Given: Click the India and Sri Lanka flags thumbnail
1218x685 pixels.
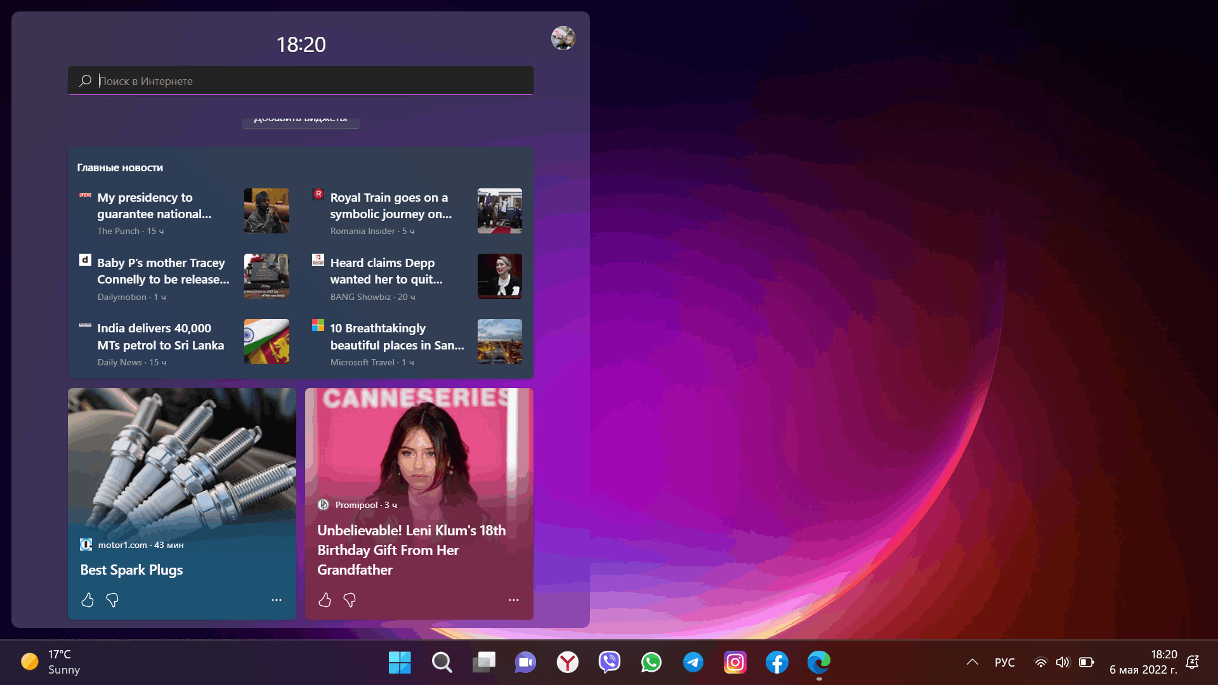Looking at the screenshot, I should click(x=266, y=341).
